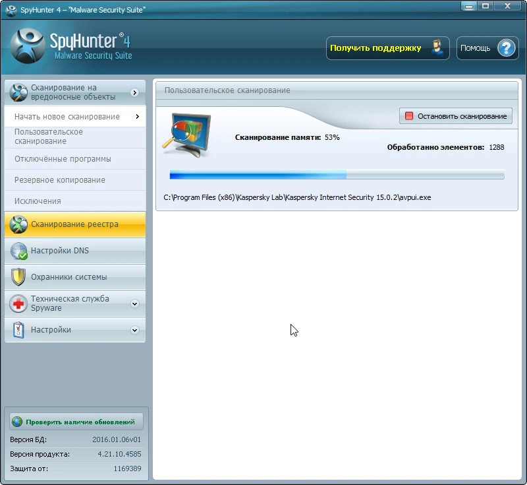Image resolution: width=527 pixels, height=485 pixels.
Task: Click the DNS settings globe icon
Action: [x=18, y=251]
